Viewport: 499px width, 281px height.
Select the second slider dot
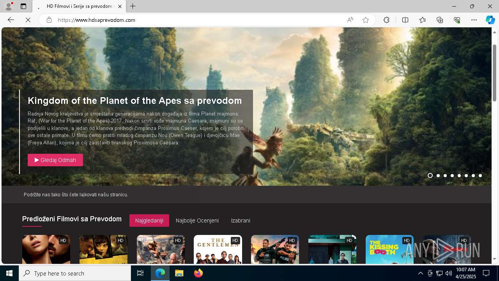438,176
